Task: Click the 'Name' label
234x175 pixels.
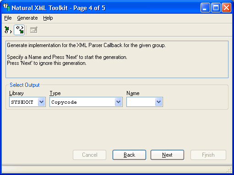Action: [133, 93]
